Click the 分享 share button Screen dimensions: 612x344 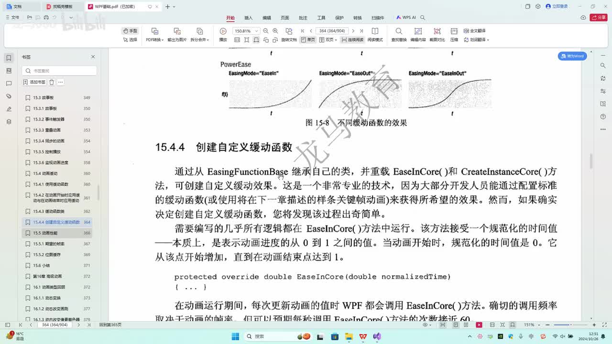599,17
